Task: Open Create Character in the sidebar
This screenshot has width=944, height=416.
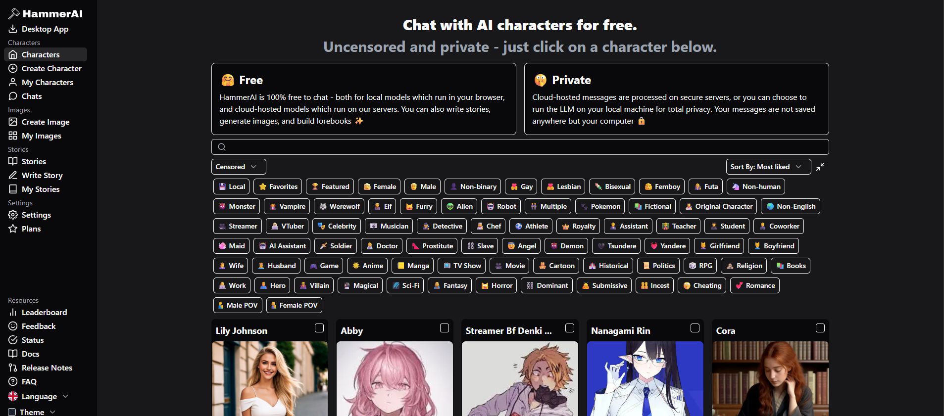Action: (45, 68)
